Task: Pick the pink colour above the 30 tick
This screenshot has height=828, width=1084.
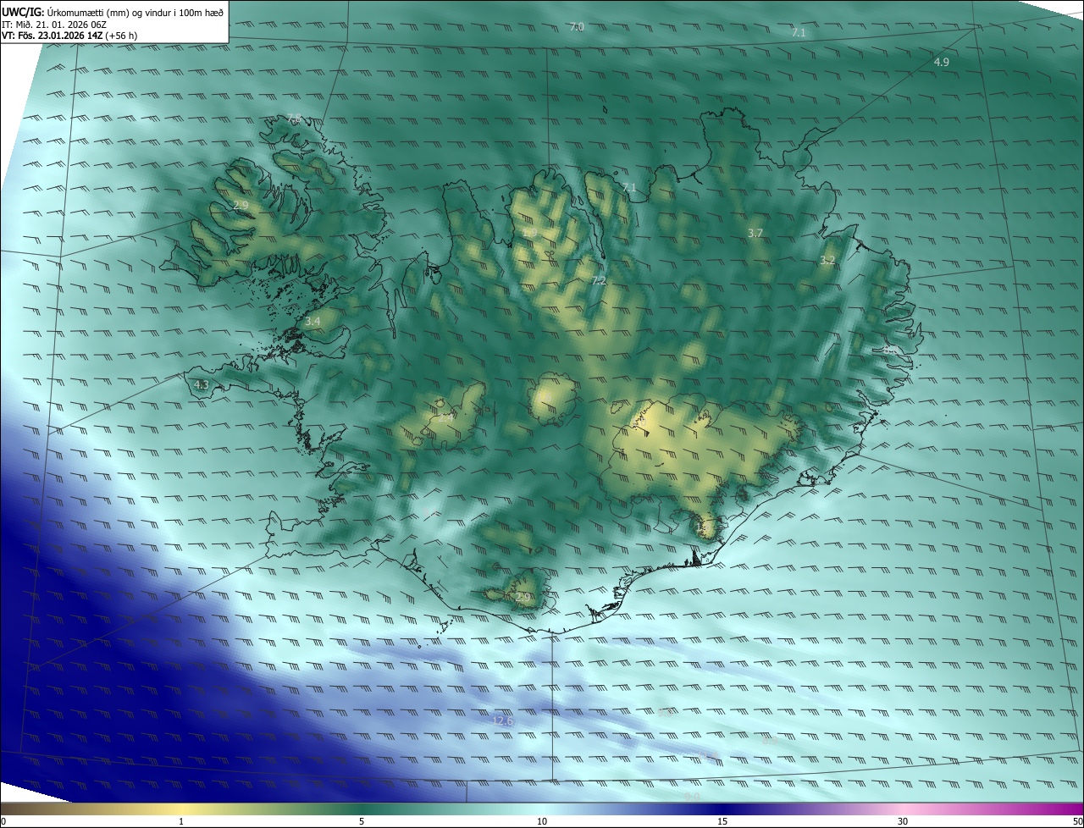Action: pos(903,809)
